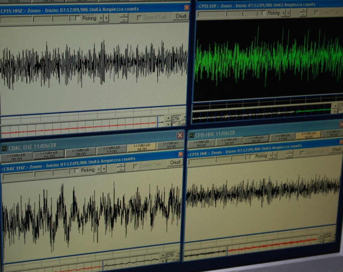343x272 pixels.
Task: Click the CBAC EHZ window title icon
Action: tap(4, 148)
